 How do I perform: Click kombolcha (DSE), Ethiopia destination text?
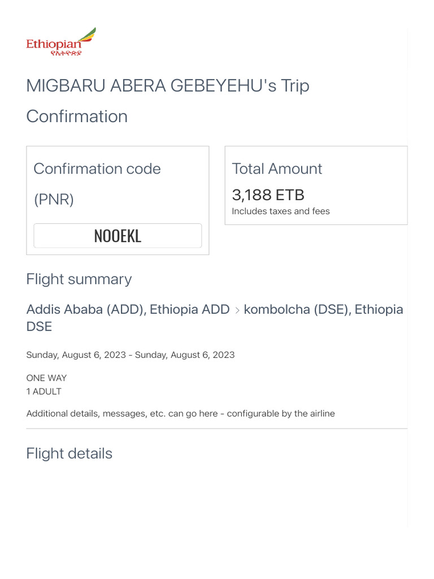click(x=323, y=309)
